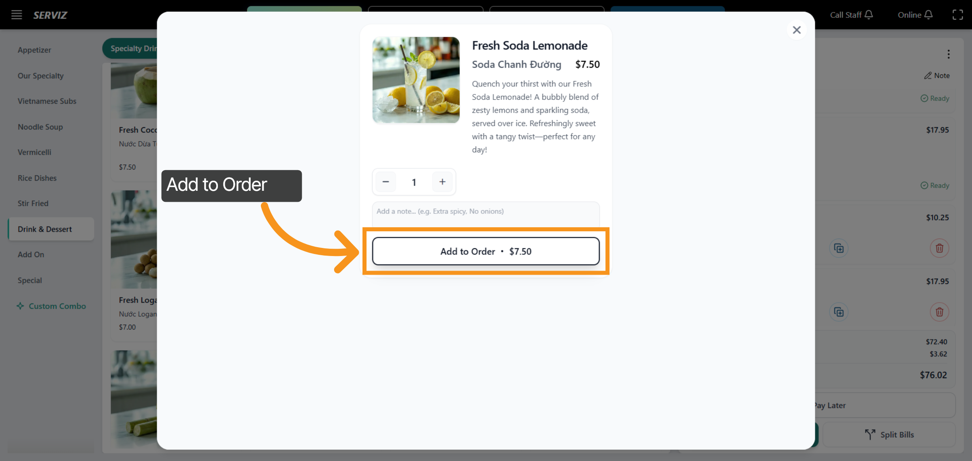Open the hamburger navigation menu
This screenshot has width=972, height=461.
pyautogui.click(x=17, y=15)
